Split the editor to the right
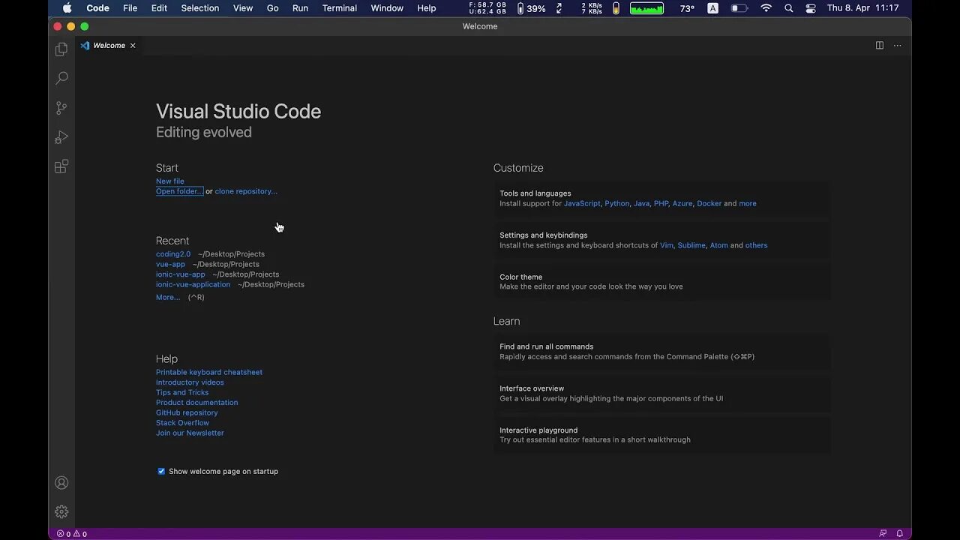960x540 pixels. 880,45
